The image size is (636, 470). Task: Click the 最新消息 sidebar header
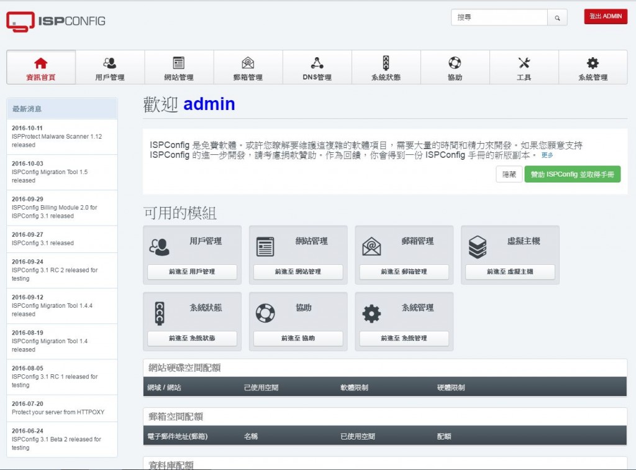pos(62,109)
